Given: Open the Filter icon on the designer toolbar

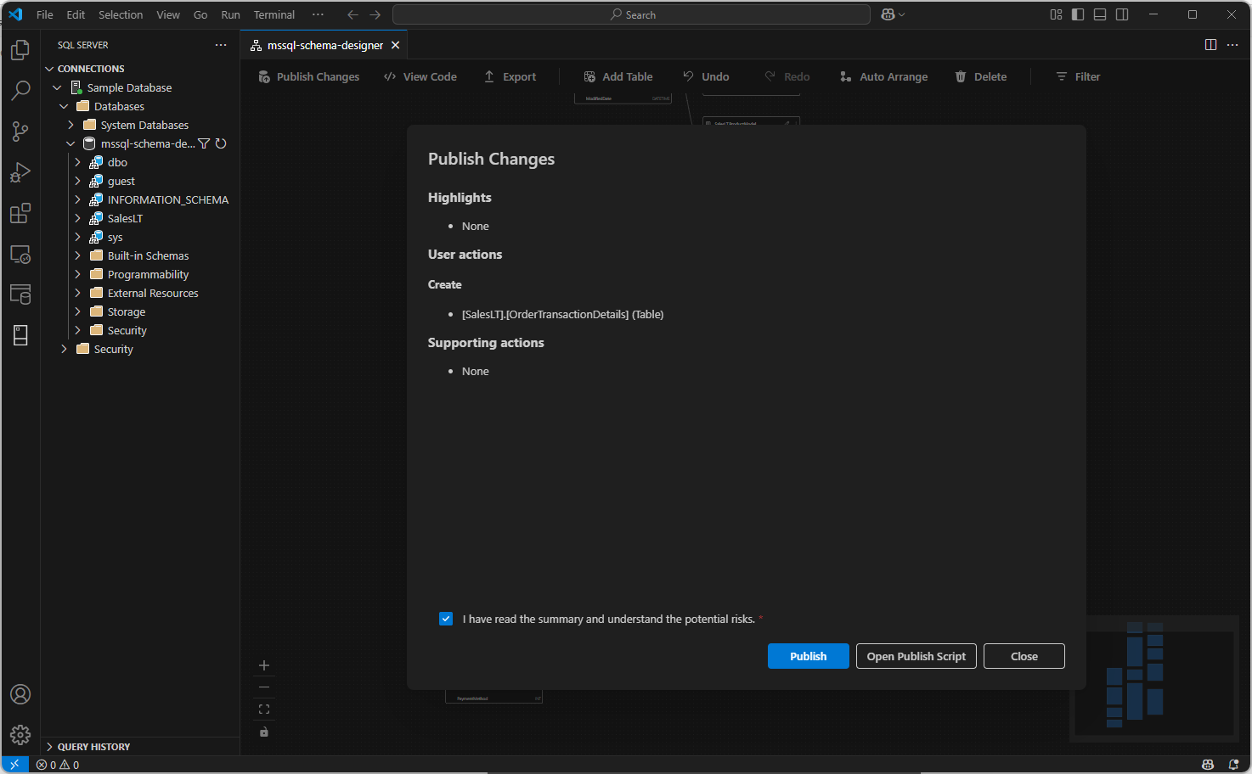Looking at the screenshot, I should pyautogui.click(x=1062, y=76).
